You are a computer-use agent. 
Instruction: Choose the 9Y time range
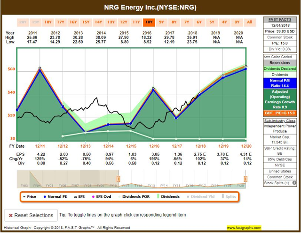click(161, 22)
